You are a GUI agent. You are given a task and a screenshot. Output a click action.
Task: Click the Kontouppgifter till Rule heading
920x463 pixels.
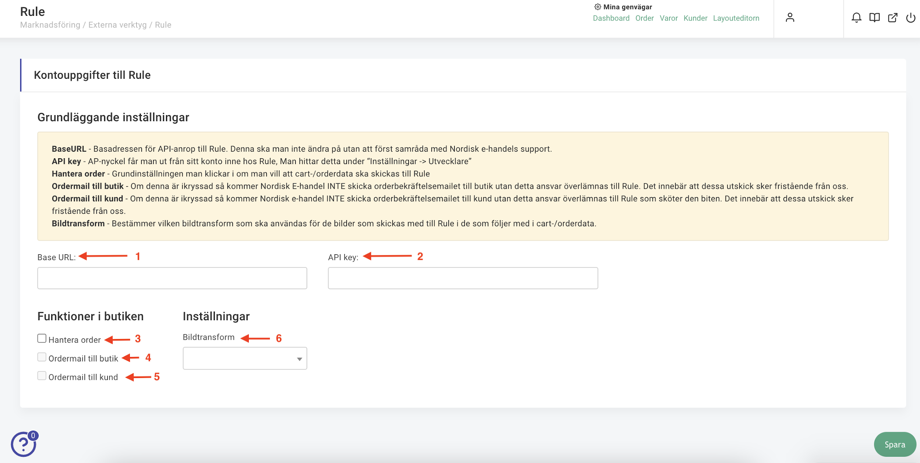pos(92,75)
